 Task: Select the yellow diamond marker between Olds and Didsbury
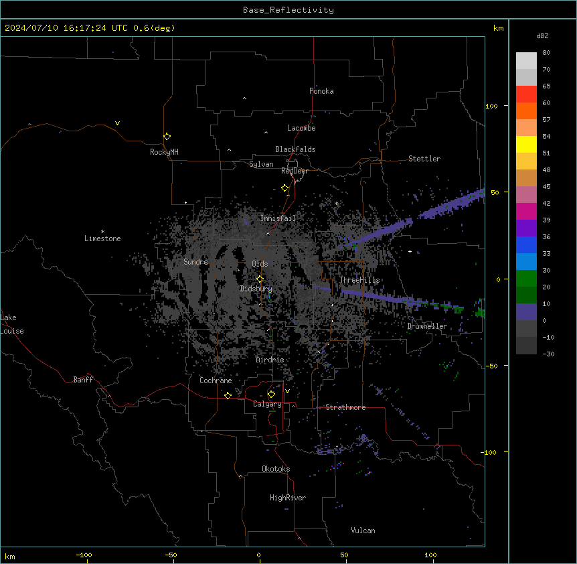(x=260, y=279)
